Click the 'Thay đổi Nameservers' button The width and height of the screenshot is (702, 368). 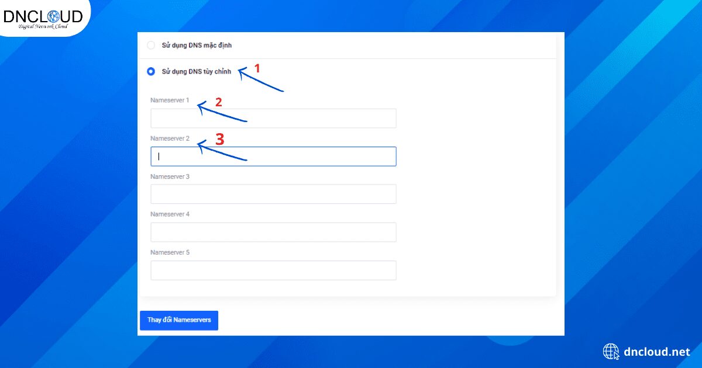pyautogui.click(x=179, y=320)
